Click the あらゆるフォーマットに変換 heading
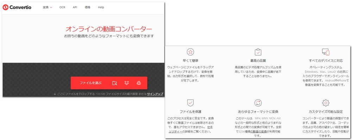The image size is (352, 140). [258, 111]
